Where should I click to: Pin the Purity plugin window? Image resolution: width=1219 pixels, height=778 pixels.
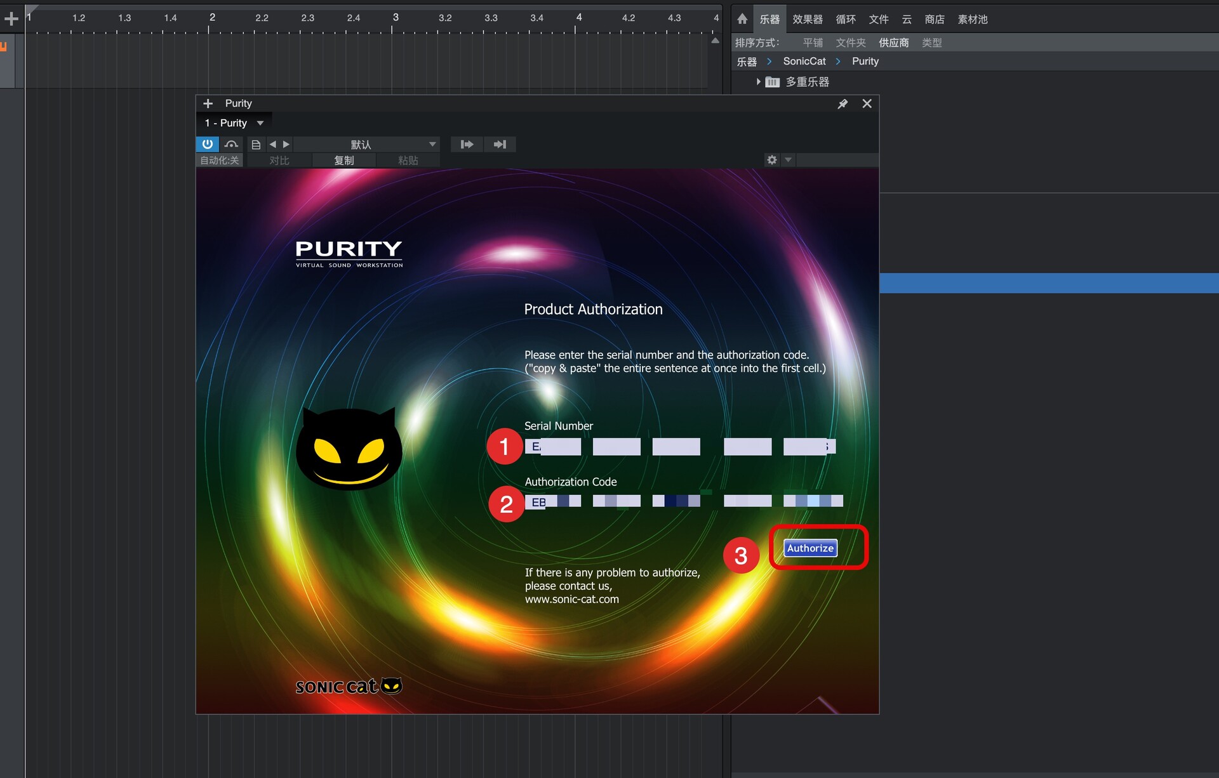pos(843,103)
